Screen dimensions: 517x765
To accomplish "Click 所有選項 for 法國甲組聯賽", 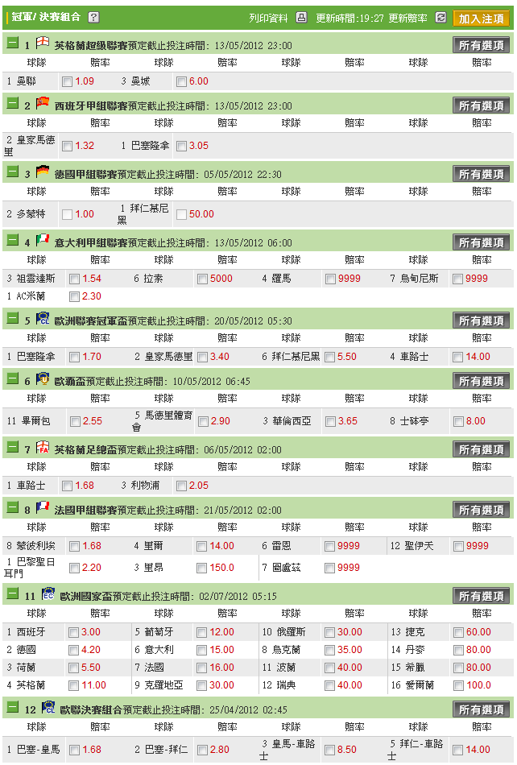I will click(x=482, y=510).
